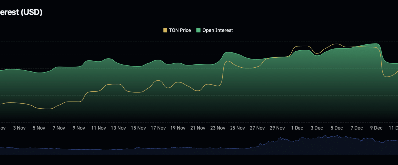
Task: Click the 29 Nov axis label
Action: pos(277,128)
